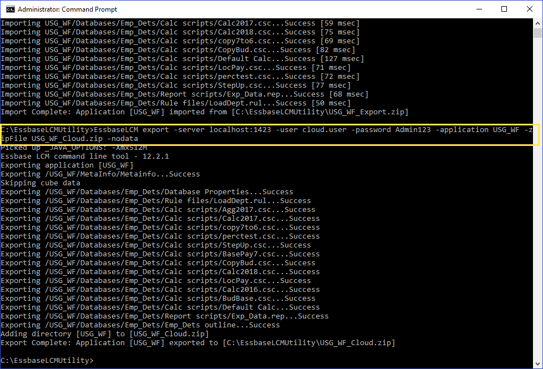Click the 'Picked up _JAVA_OPTIONS' line
The height and width of the screenshot is (369, 543).
(74, 148)
